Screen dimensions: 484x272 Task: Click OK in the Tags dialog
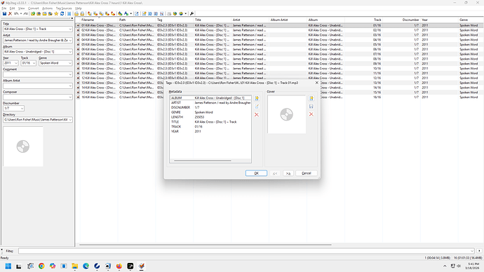click(256, 173)
